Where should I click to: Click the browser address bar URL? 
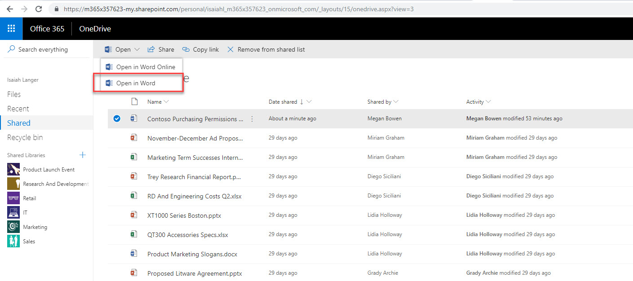pyautogui.click(x=239, y=9)
